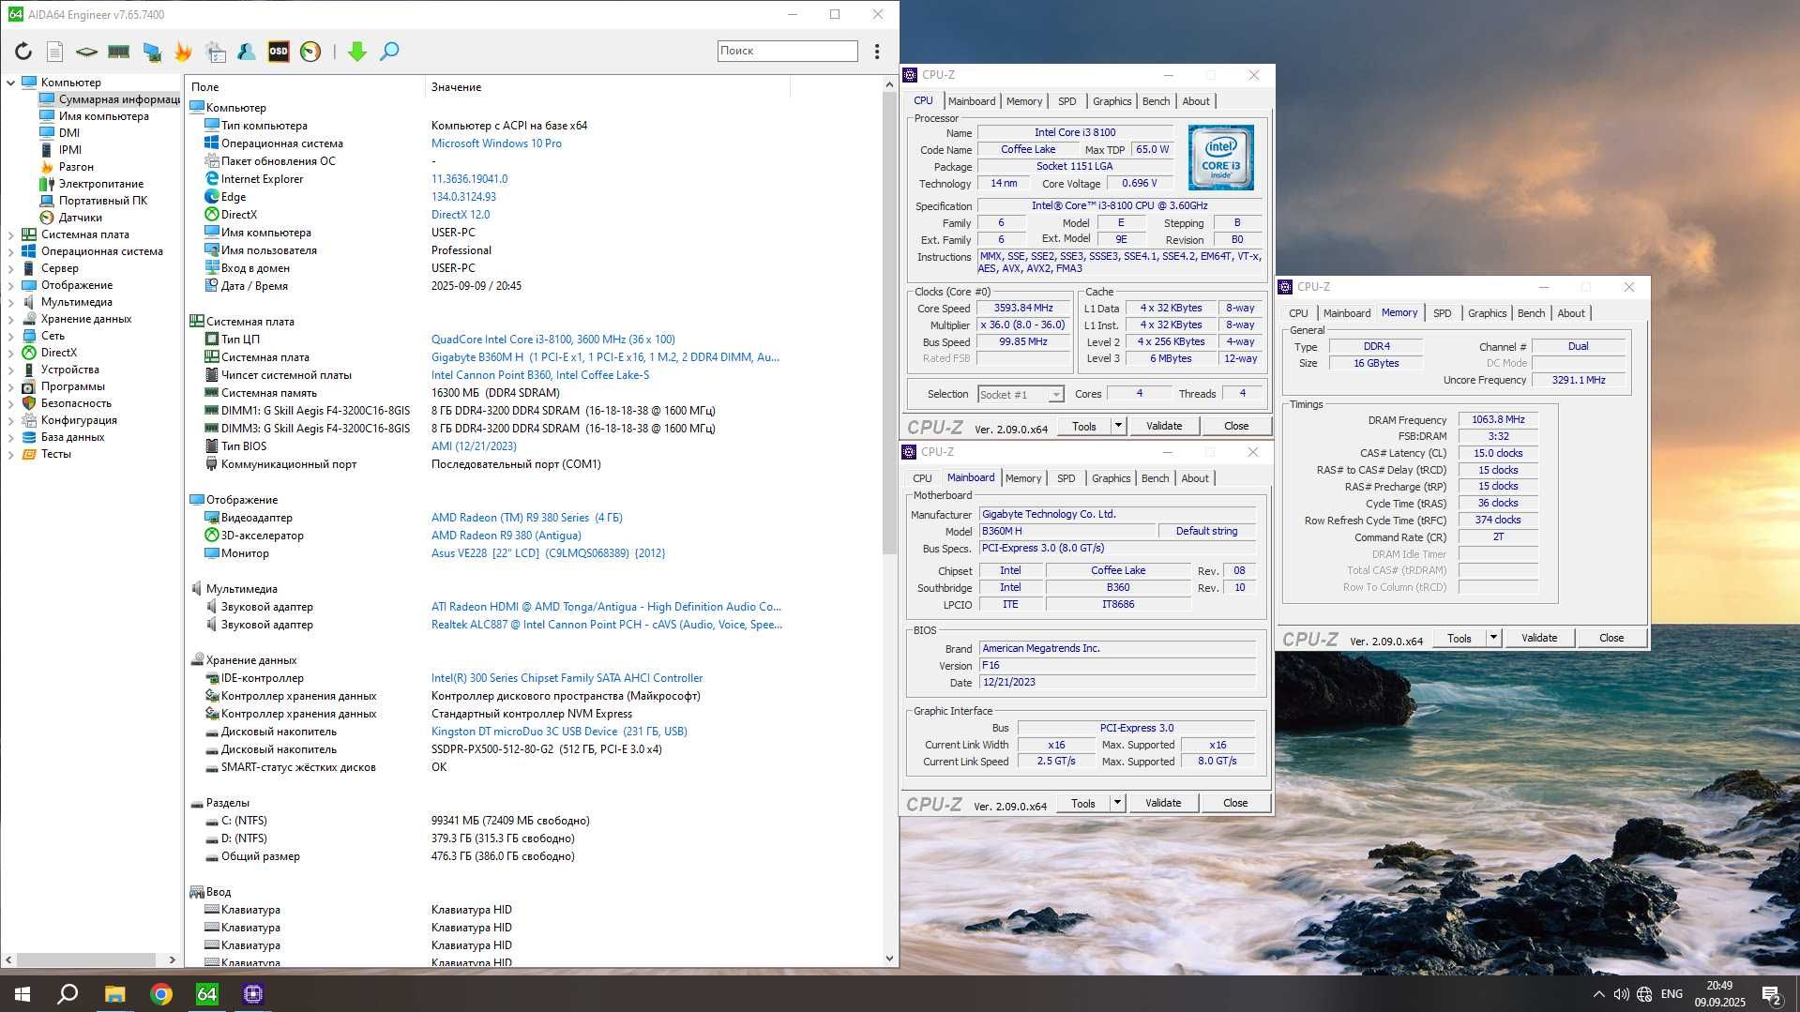The image size is (1800, 1012).
Task: Open the Report document icon in AIDA64 toolbar
Action: click(x=55, y=52)
